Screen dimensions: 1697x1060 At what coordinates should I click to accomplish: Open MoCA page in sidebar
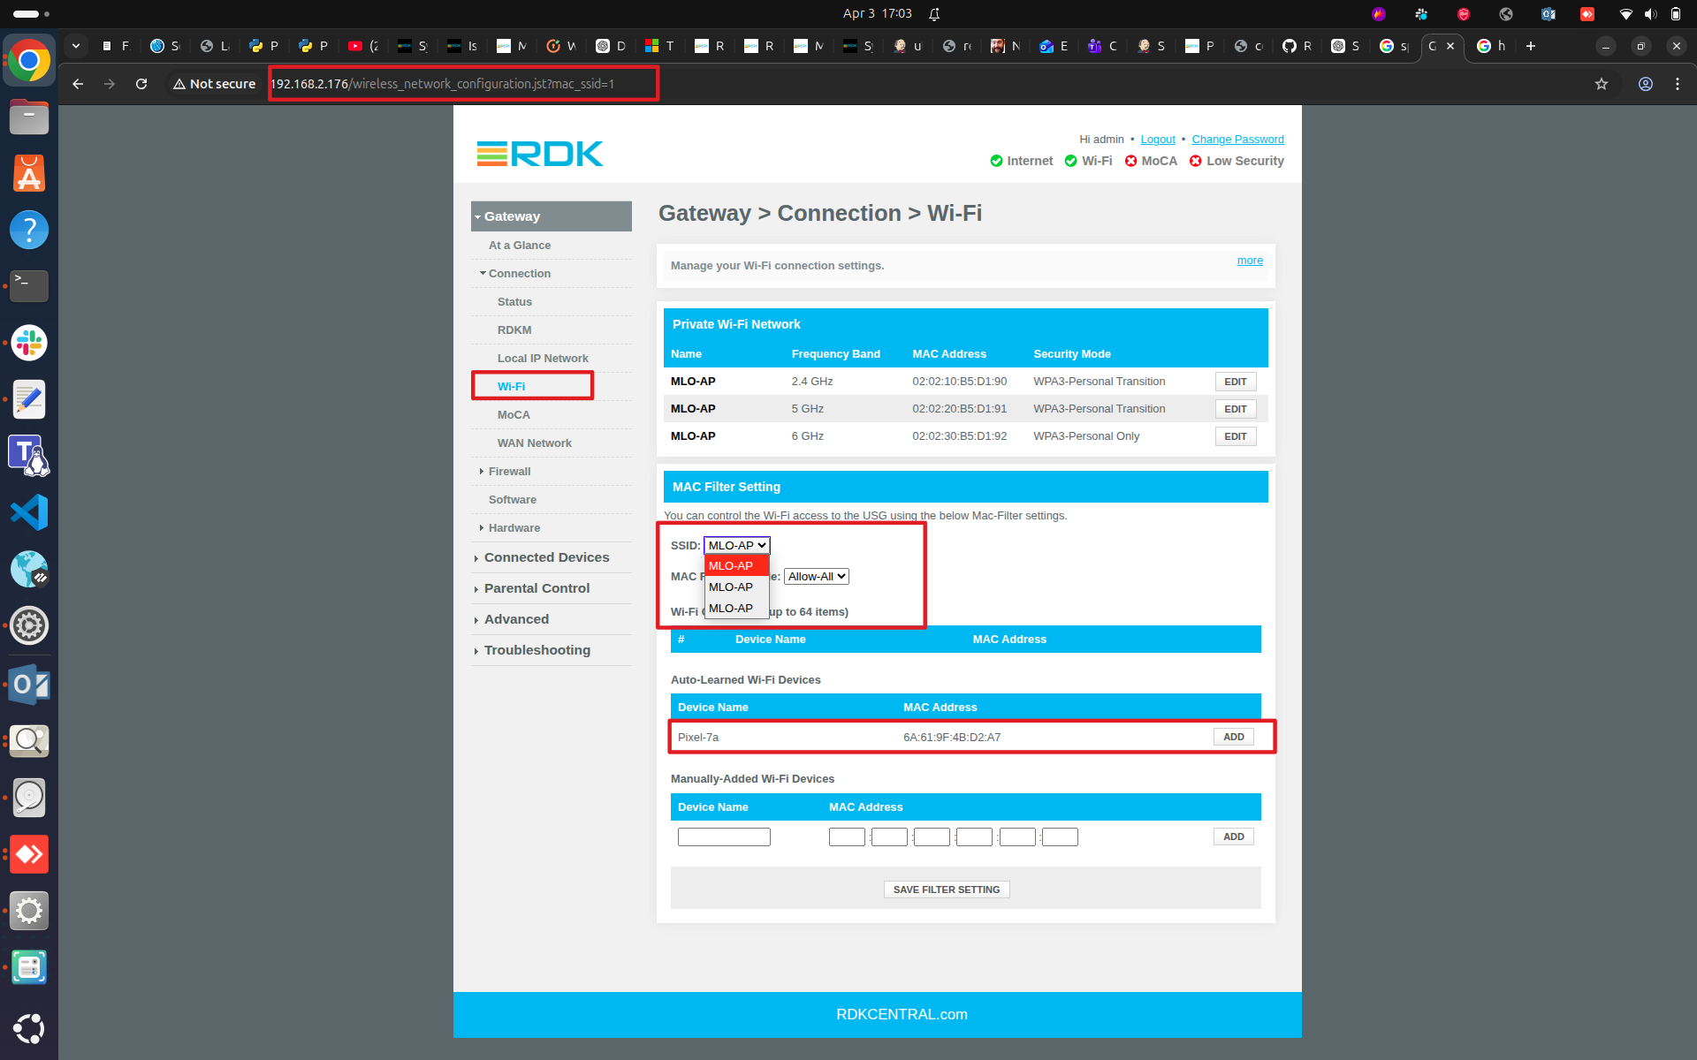(514, 415)
